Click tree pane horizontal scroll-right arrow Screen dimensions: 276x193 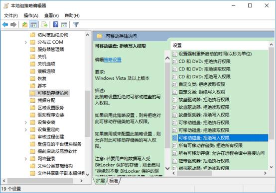tap(81, 181)
